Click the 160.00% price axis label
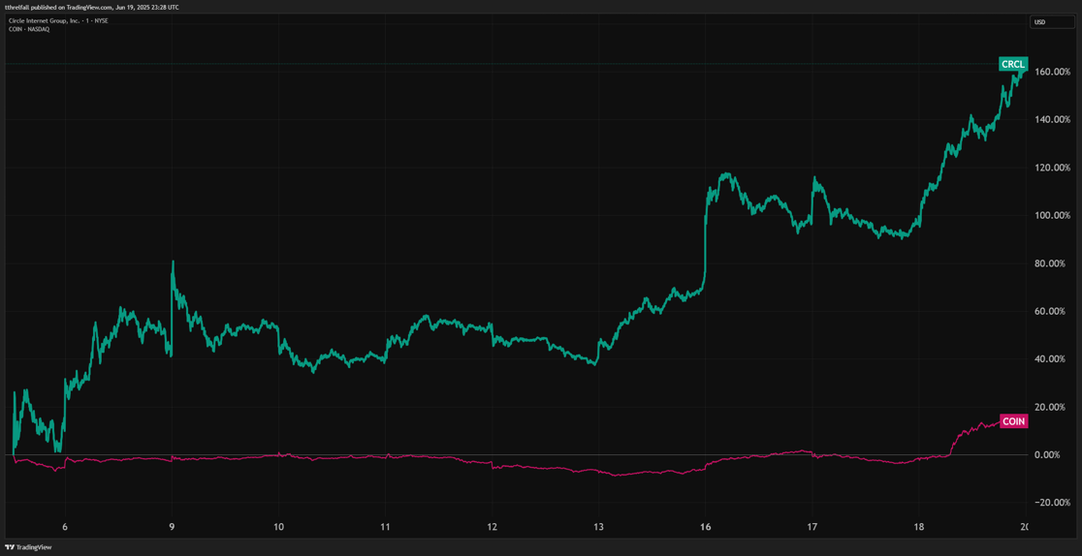The height and width of the screenshot is (556, 1082). click(1052, 72)
